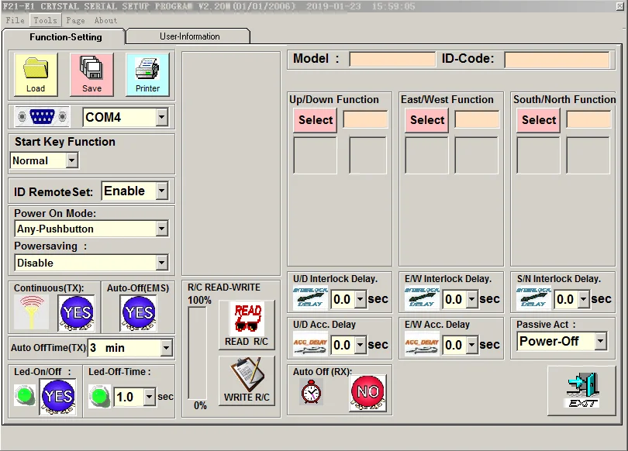Toggle the Auto Off (RX) NO button
Screen dimensions: 628x451
tap(368, 393)
